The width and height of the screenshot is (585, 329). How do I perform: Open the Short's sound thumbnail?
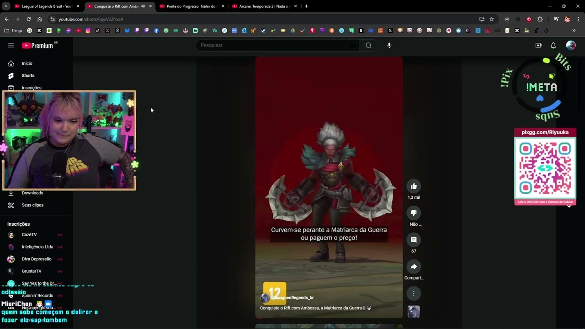[414, 312]
